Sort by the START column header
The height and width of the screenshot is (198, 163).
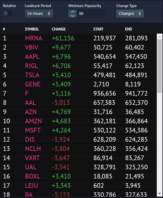point(98,29)
